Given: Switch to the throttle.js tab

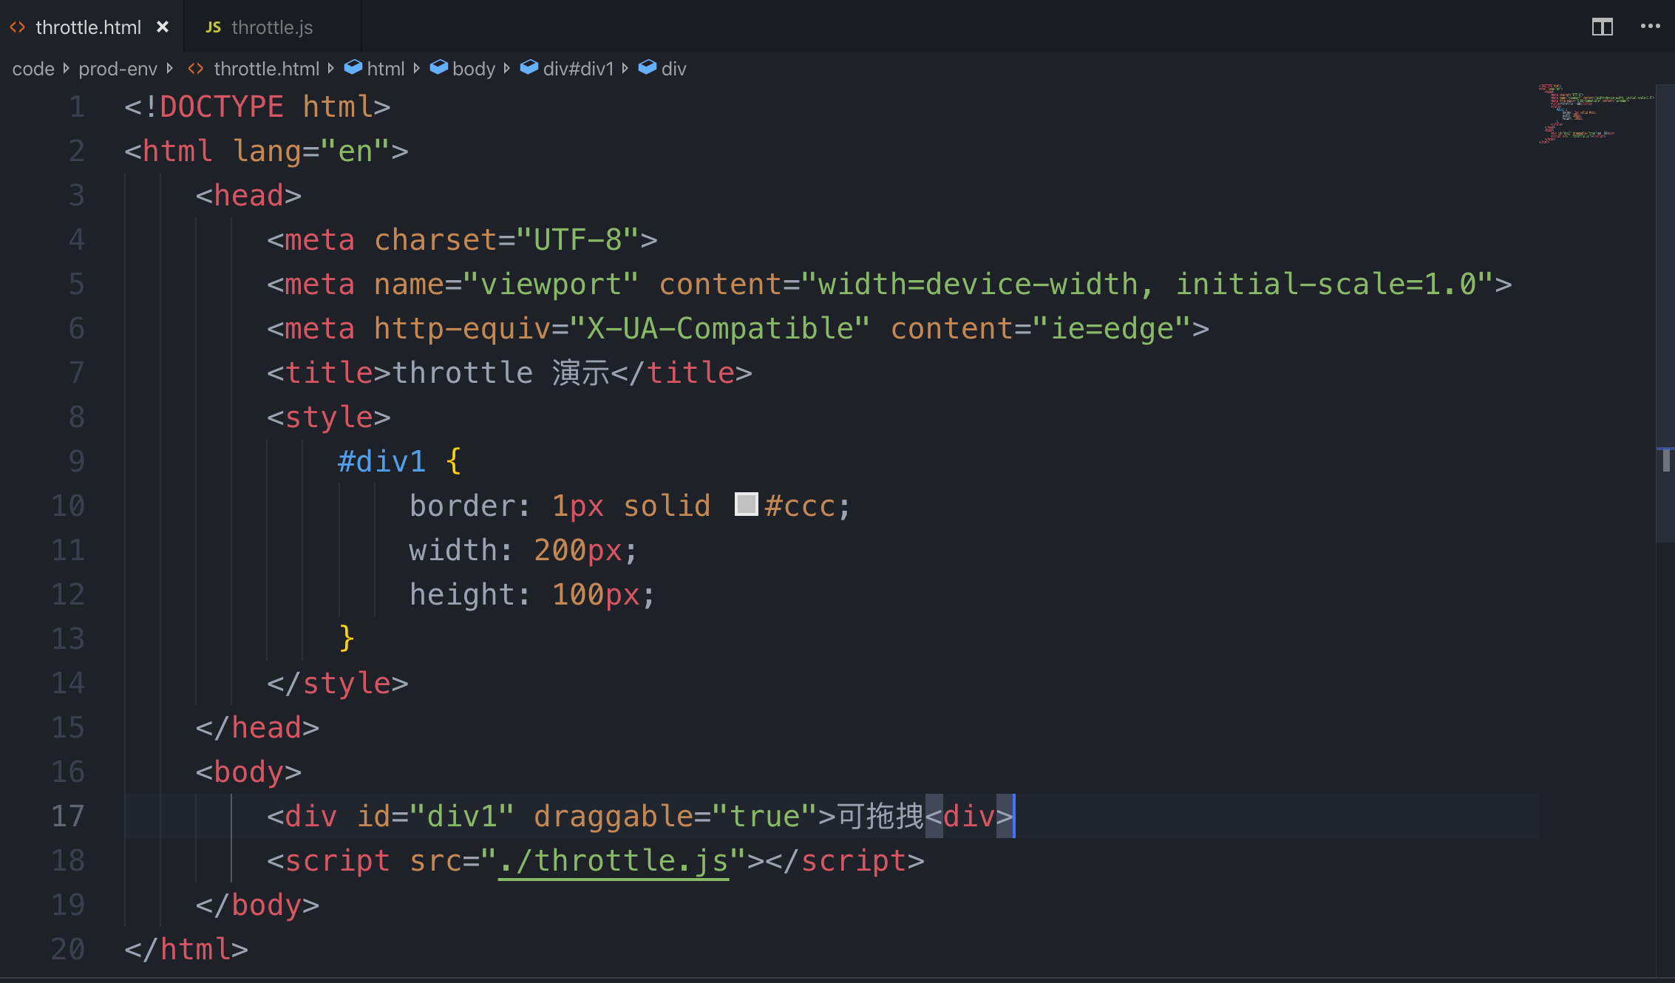Looking at the screenshot, I should pos(271,27).
